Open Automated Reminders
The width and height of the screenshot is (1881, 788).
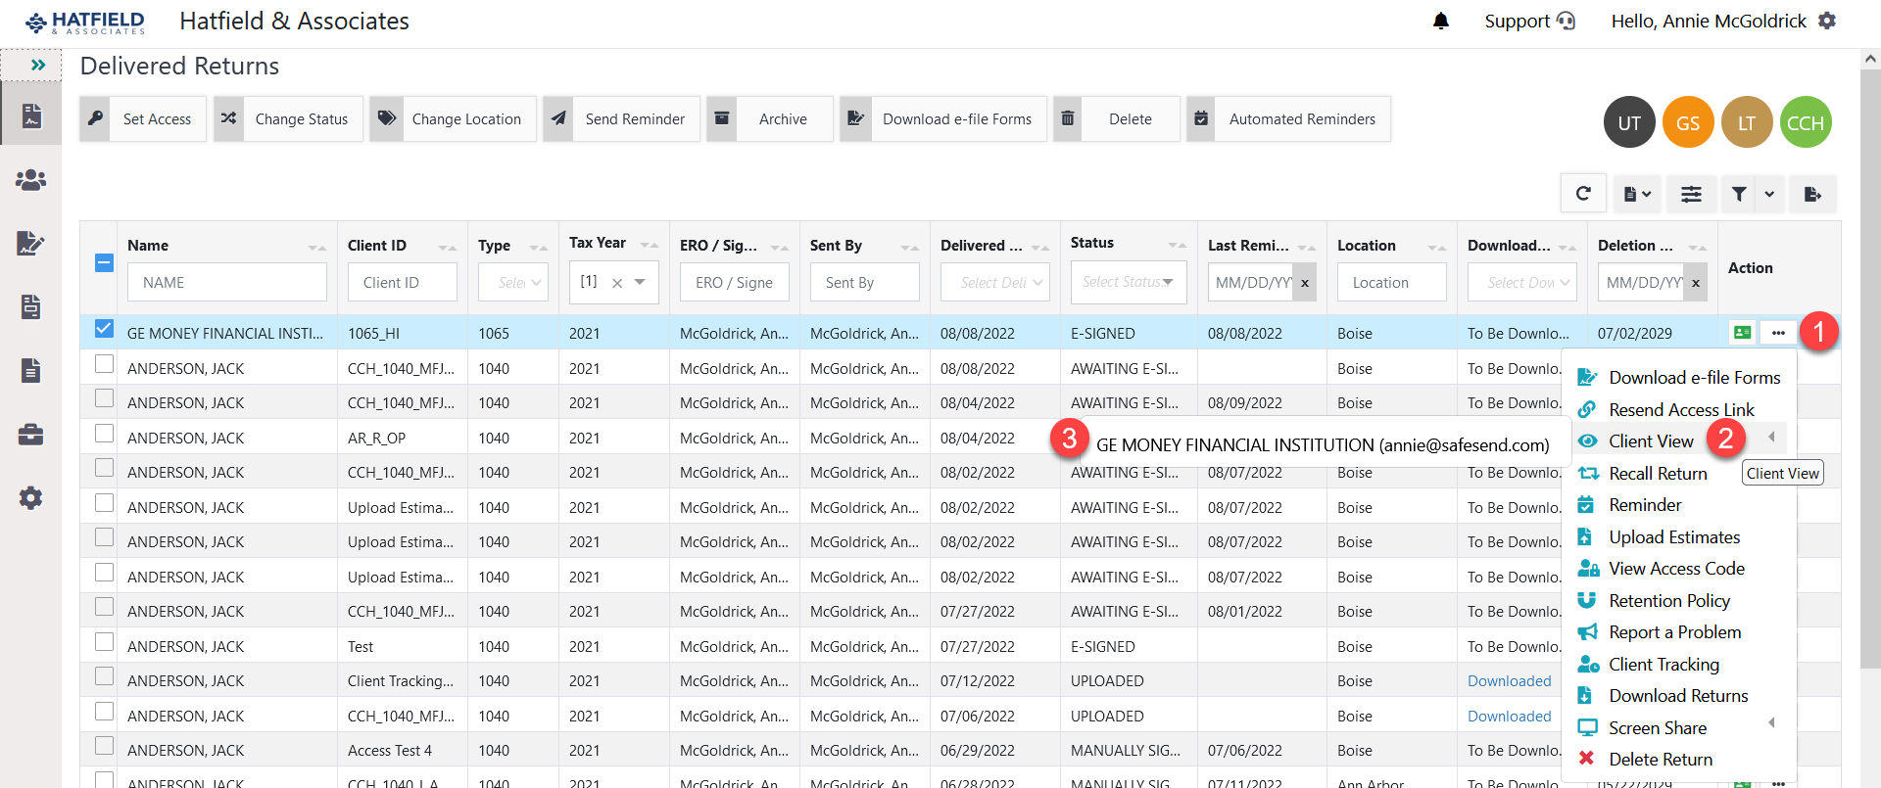(x=1288, y=118)
